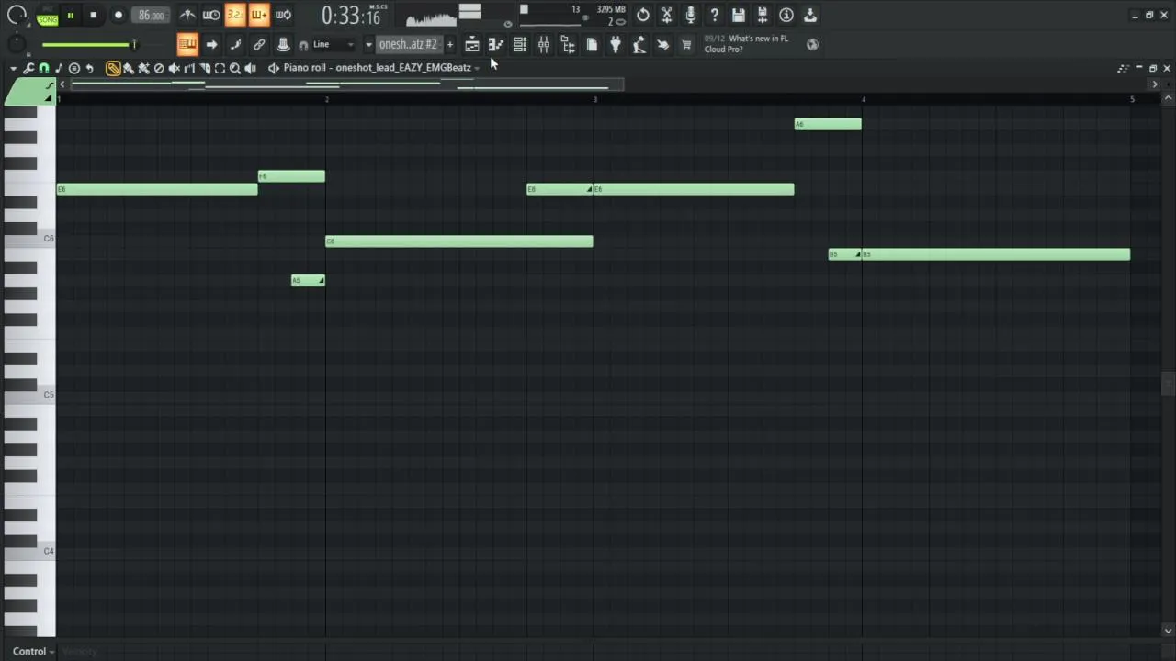Open the Piano roll view icon
This screenshot has height=661, width=1176.
pos(495,44)
